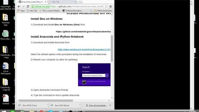This screenshot has width=199, height=112.
Task: Click the 'Select the default options' sentence
Action: tap(68, 54)
